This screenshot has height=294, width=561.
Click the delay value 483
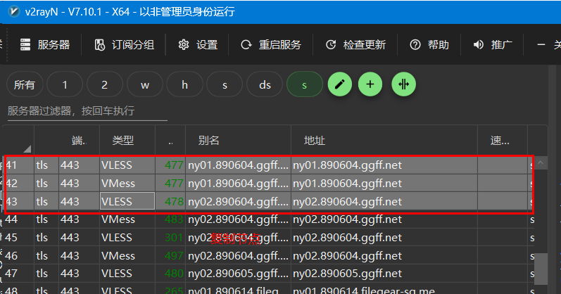pos(174,219)
